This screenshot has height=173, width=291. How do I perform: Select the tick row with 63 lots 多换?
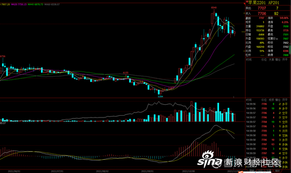[x=267, y=144]
